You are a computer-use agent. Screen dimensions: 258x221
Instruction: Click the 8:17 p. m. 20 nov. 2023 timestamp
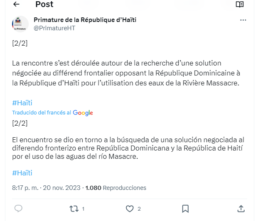[x=46, y=188]
